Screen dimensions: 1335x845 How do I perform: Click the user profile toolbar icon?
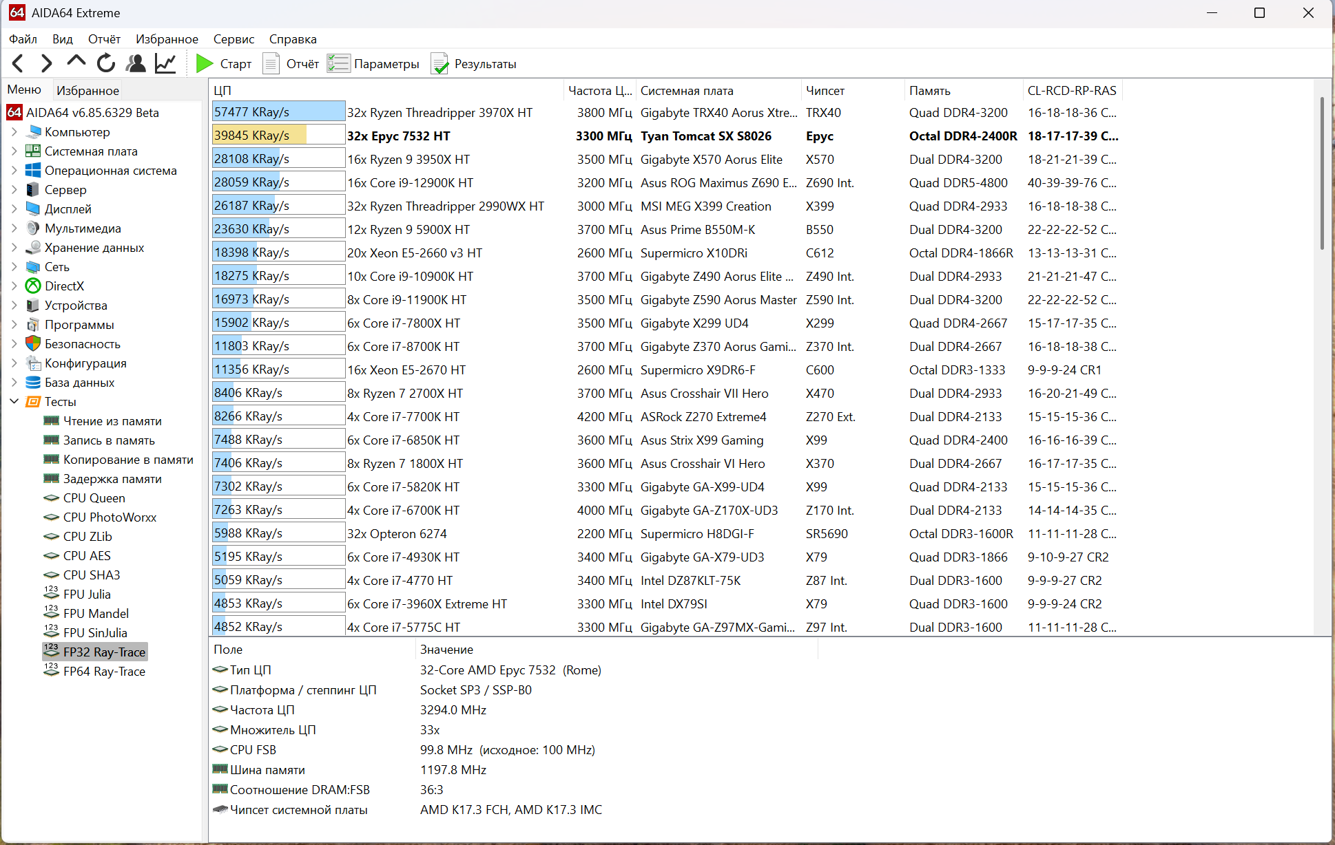136,64
